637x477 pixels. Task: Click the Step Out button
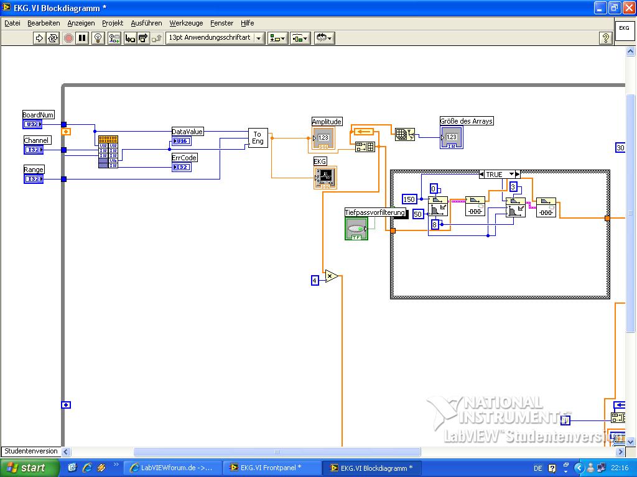click(156, 38)
